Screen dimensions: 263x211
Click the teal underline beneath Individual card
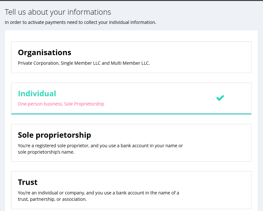(x=131, y=114)
